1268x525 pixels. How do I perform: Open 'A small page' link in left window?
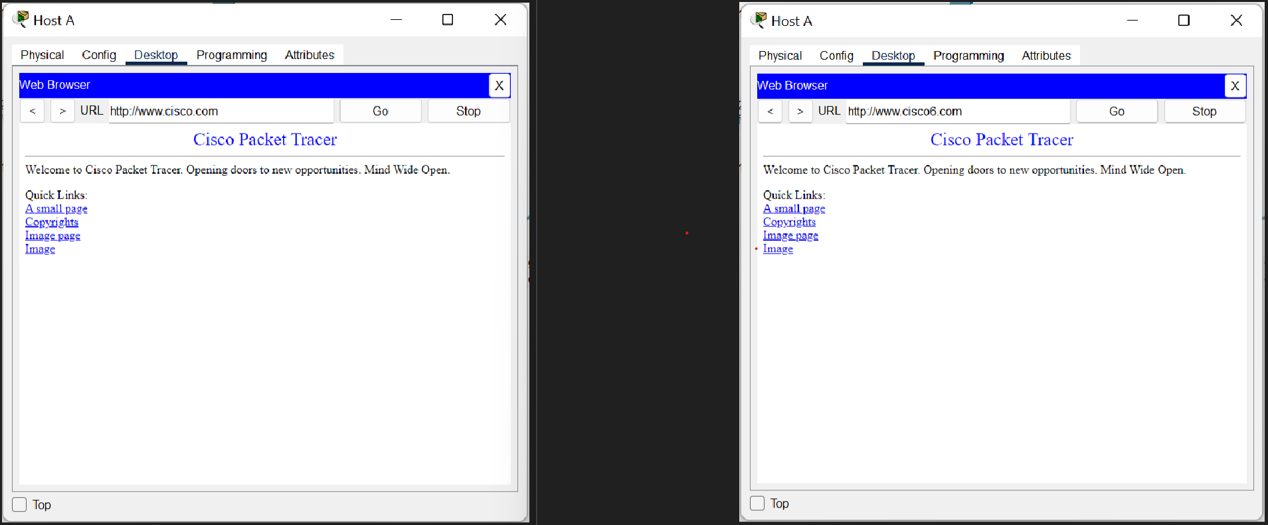click(x=56, y=208)
